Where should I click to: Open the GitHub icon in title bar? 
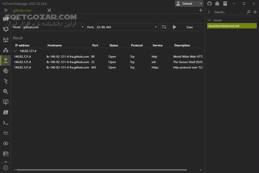209,4
